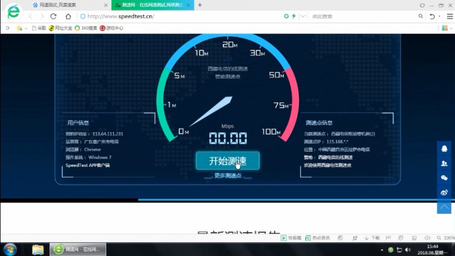Image resolution: width=455 pixels, height=256 pixels.
Task: Click the search magnifier icon
Action: click(420, 16)
